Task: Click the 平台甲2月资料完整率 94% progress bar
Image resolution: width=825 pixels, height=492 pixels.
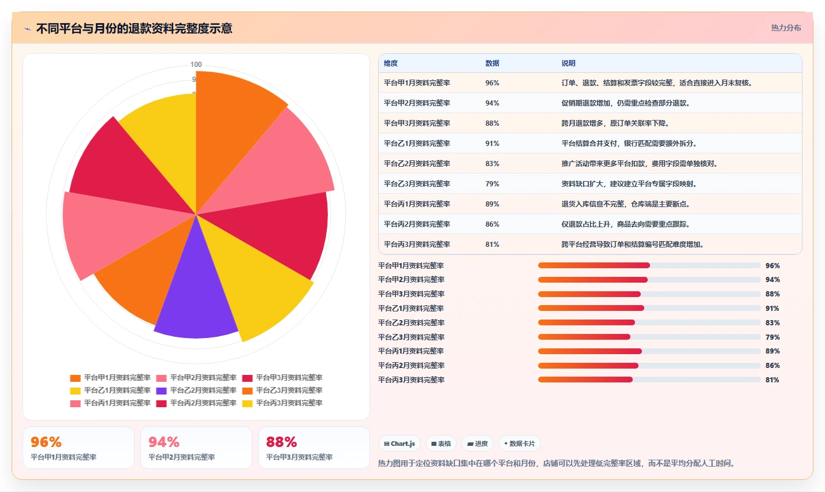Action: click(649, 280)
